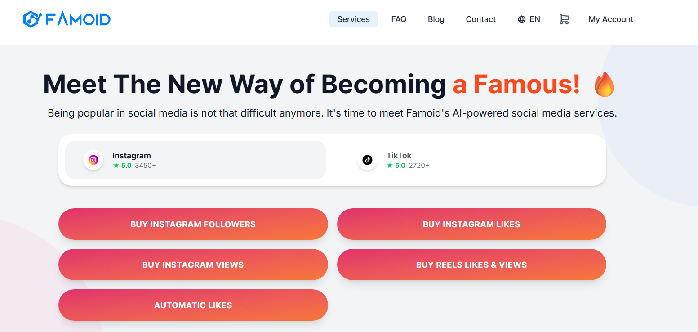Expand the EN language selector

[529, 19]
